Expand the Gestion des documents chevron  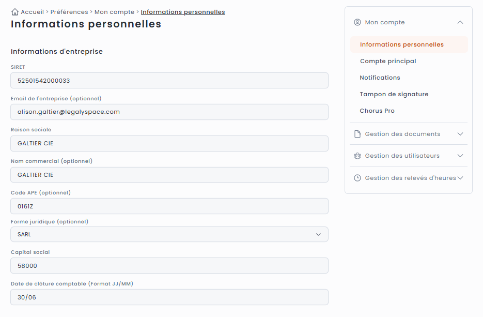(x=460, y=134)
